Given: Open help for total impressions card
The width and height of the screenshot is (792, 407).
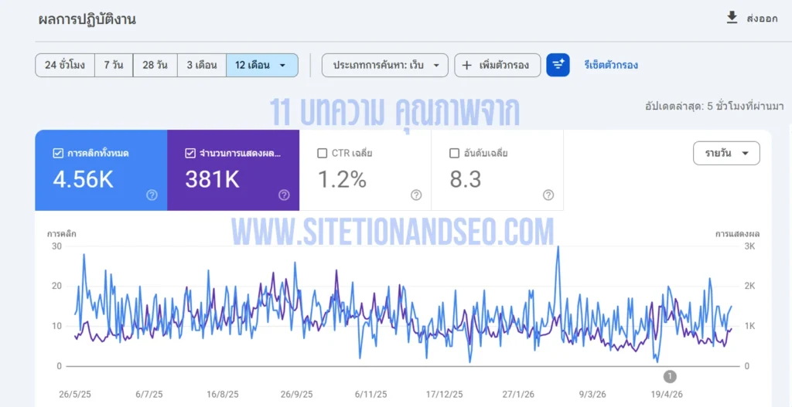Looking at the screenshot, I should [x=284, y=195].
